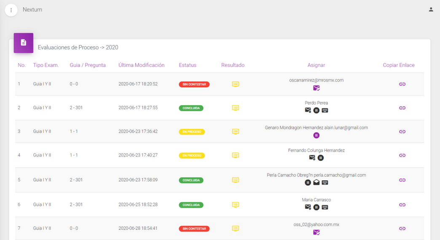The image size is (440, 240).
Task: Sort by Última Modificación column header
Action: click(x=141, y=65)
